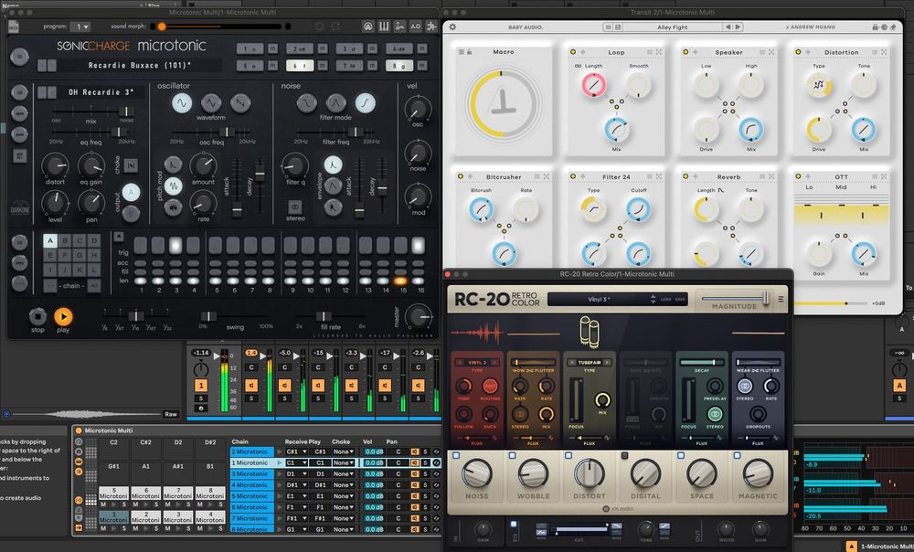
Task: Select high-pass noise filter mode
Action: tap(365, 103)
